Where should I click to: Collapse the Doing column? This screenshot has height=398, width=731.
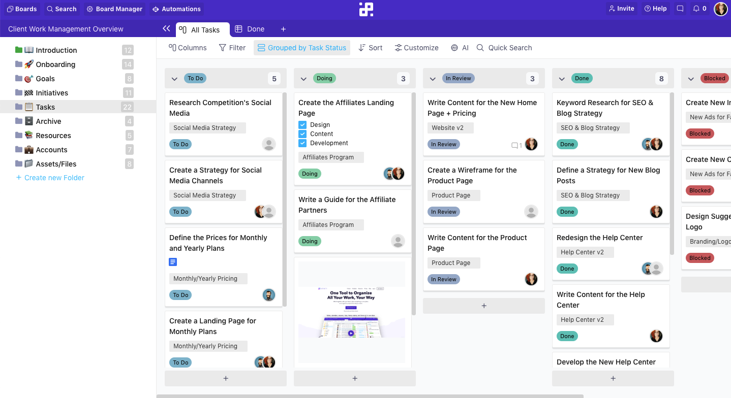(303, 78)
